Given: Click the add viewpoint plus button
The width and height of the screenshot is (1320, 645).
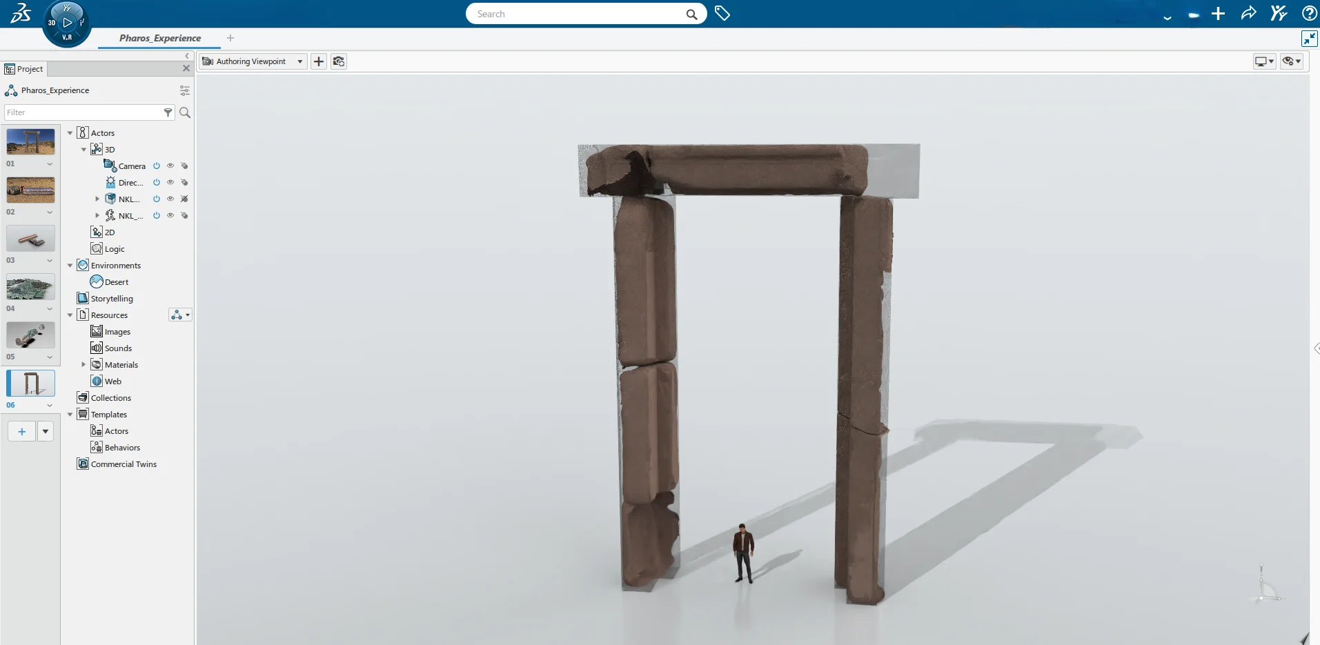Looking at the screenshot, I should 318,61.
